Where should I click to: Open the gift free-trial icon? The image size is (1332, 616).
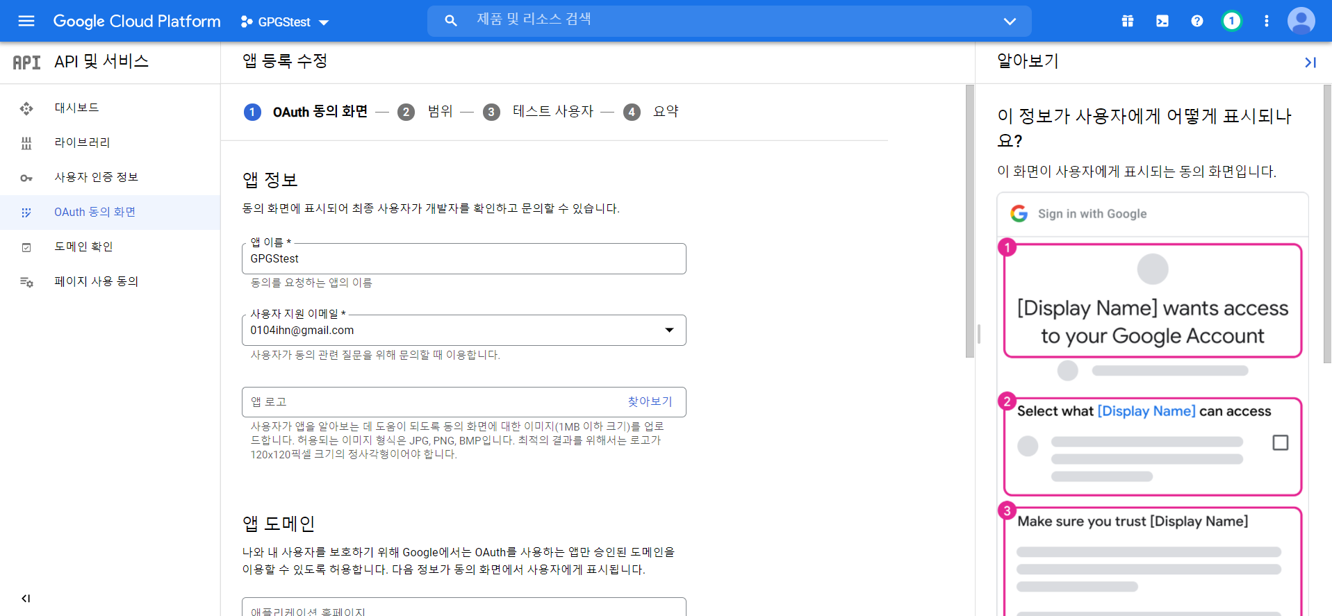tap(1128, 22)
